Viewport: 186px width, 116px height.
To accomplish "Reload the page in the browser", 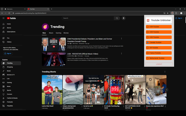I will tap(9, 13).
